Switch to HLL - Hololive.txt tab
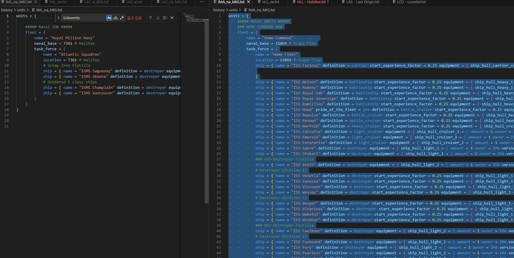This screenshot has width=514, height=258. 312,2
